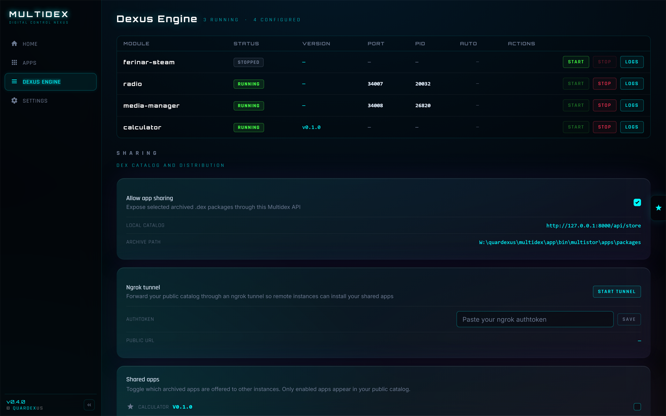Viewport: 666px width, 416px height.
Task: Click Start for media-manager module
Action: coord(576,105)
